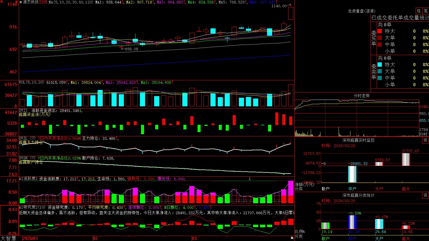Click the dark red 大单 buy-order swatch
Image resolution: width=429 pixels, height=241 pixels.
[x=380, y=38]
